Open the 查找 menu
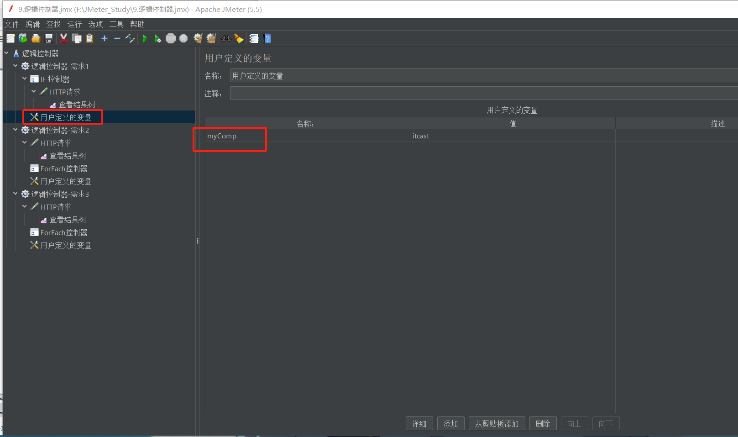Image resolution: width=738 pixels, height=437 pixels. pyautogui.click(x=54, y=24)
